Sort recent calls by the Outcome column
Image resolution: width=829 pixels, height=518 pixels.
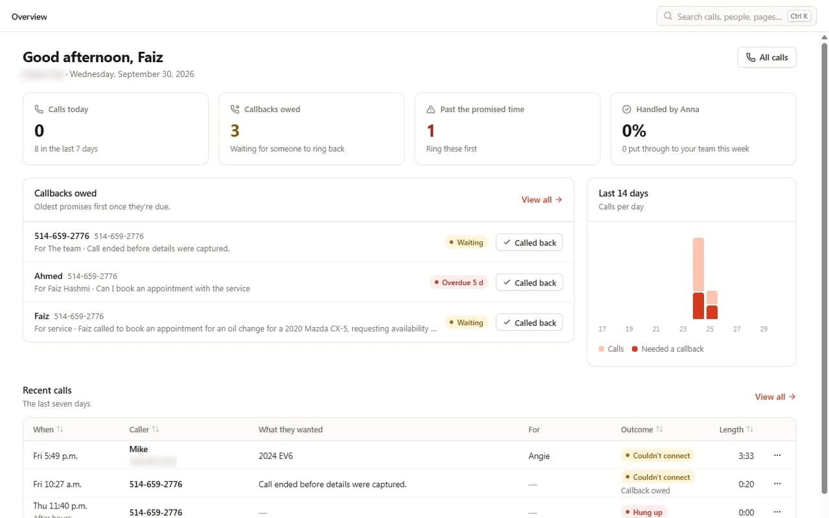click(642, 429)
